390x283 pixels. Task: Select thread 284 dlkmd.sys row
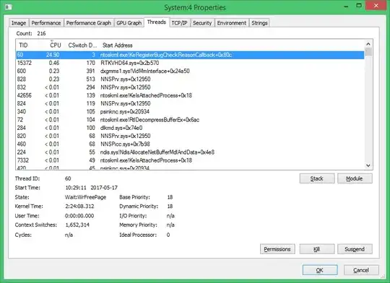pos(190,128)
